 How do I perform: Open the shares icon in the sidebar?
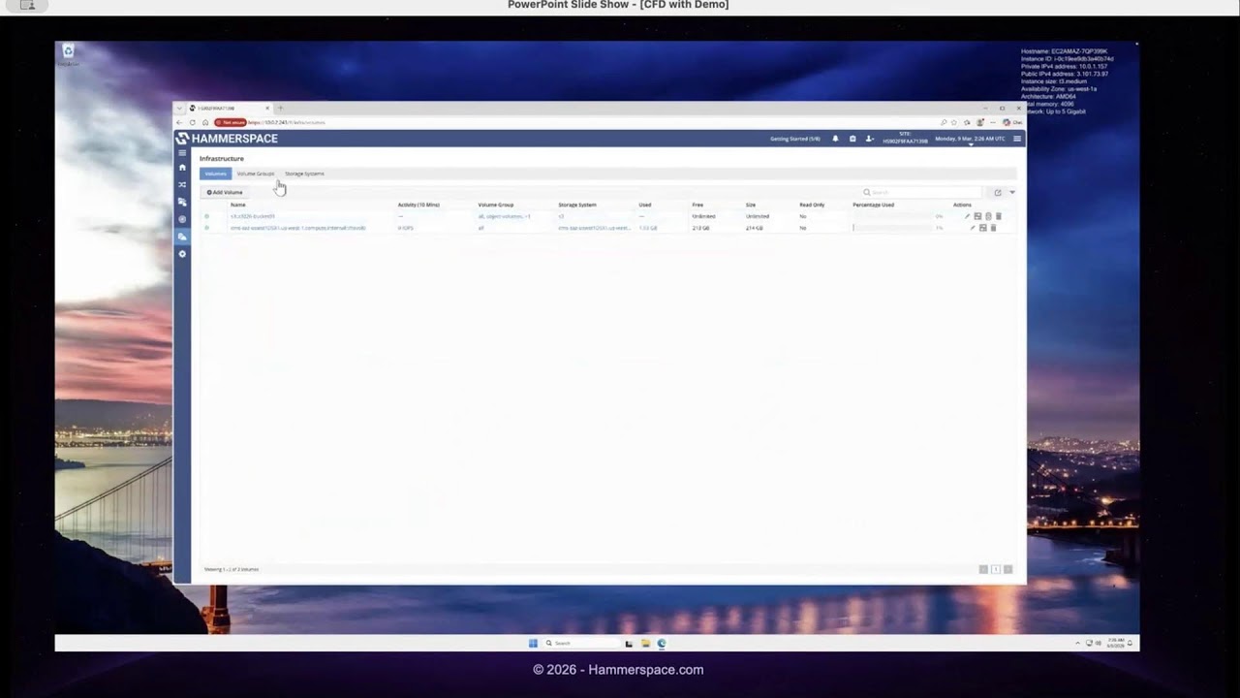[182, 202]
